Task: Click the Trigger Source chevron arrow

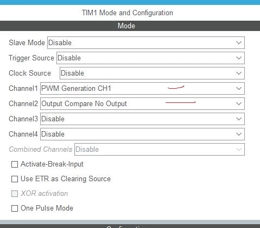Action: 239,58
